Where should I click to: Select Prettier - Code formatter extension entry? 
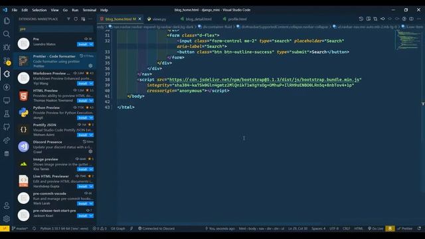[55, 61]
